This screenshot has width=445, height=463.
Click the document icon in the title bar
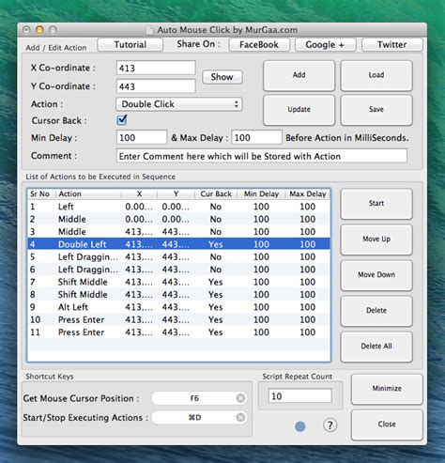pyautogui.click(x=150, y=30)
